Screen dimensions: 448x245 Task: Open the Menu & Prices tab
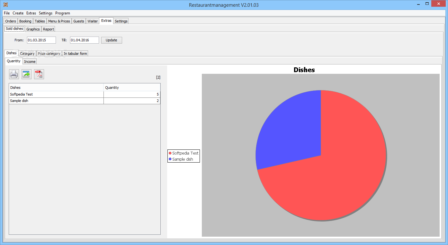coord(59,21)
